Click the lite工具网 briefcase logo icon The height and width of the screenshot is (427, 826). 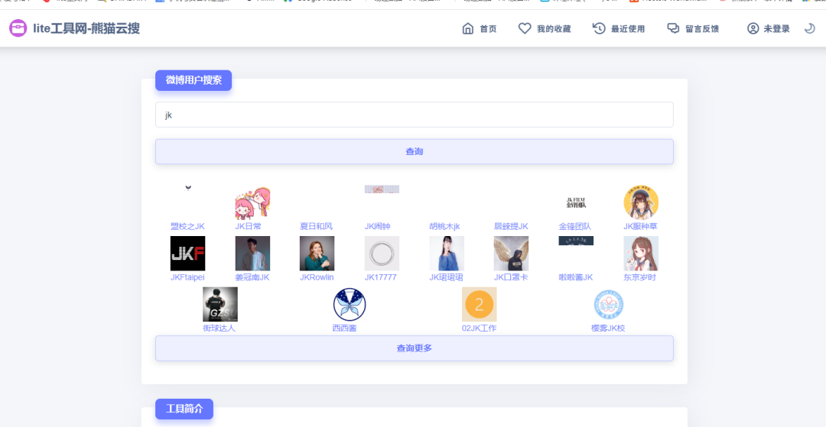coord(18,29)
